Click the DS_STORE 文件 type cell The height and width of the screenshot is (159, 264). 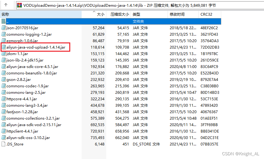[146, 144]
